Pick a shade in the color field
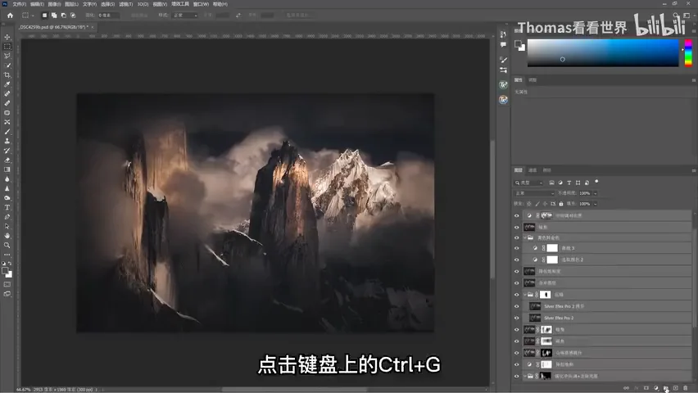 [x=603, y=53]
